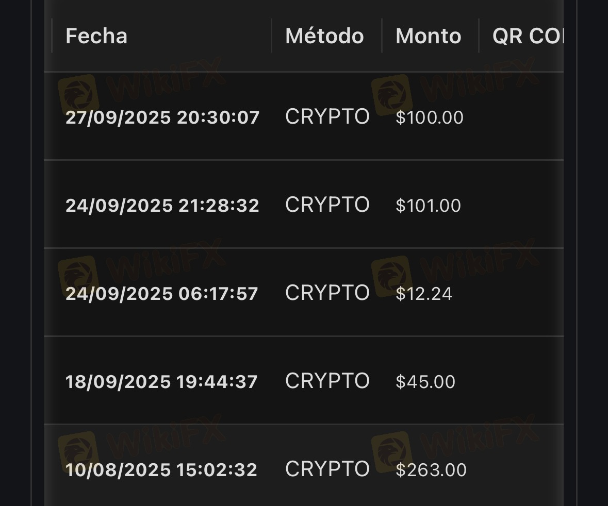Sort by the Método column header
This screenshot has height=506, width=608.
pos(324,36)
